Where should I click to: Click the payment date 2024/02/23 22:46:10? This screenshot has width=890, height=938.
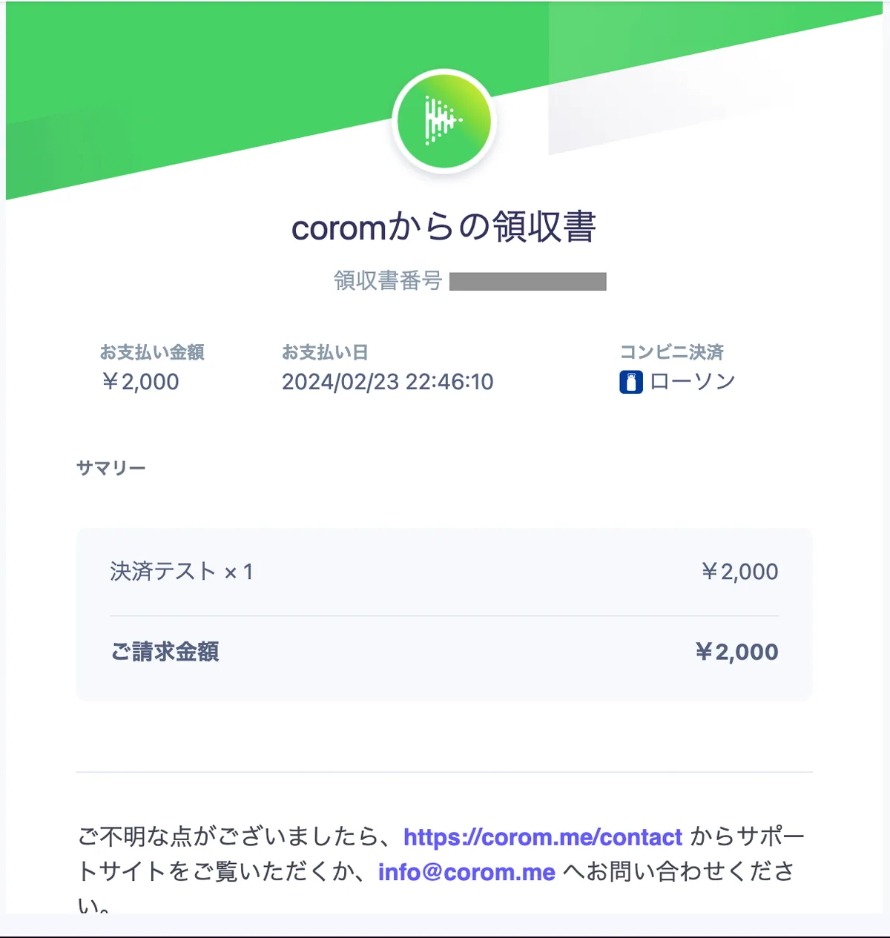(x=387, y=382)
